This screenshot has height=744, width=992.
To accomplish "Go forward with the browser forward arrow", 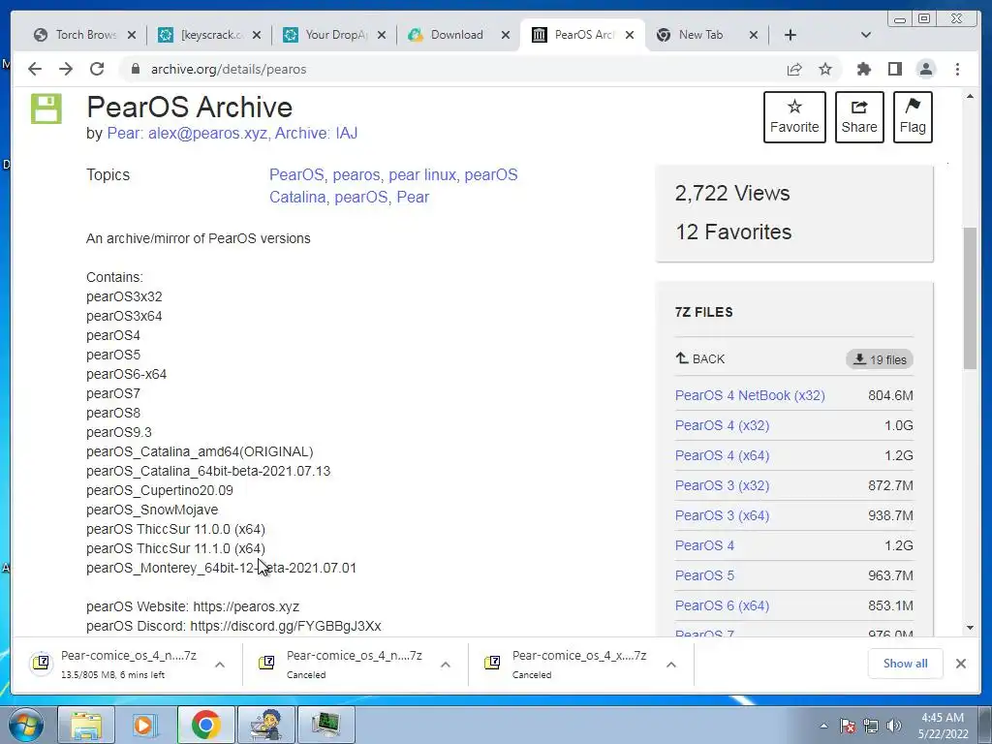I will coord(66,69).
